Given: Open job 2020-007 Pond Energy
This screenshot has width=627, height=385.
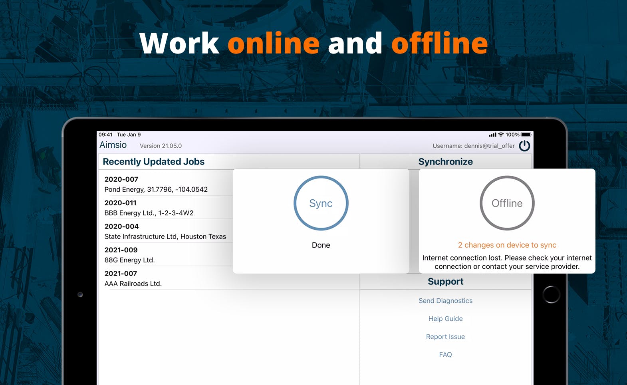Looking at the screenshot, I should [x=166, y=184].
